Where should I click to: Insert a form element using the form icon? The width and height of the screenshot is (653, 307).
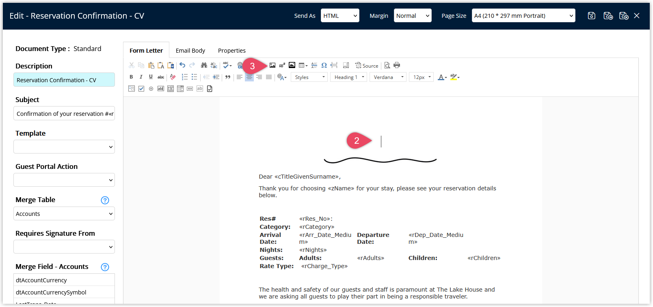[x=132, y=89]
